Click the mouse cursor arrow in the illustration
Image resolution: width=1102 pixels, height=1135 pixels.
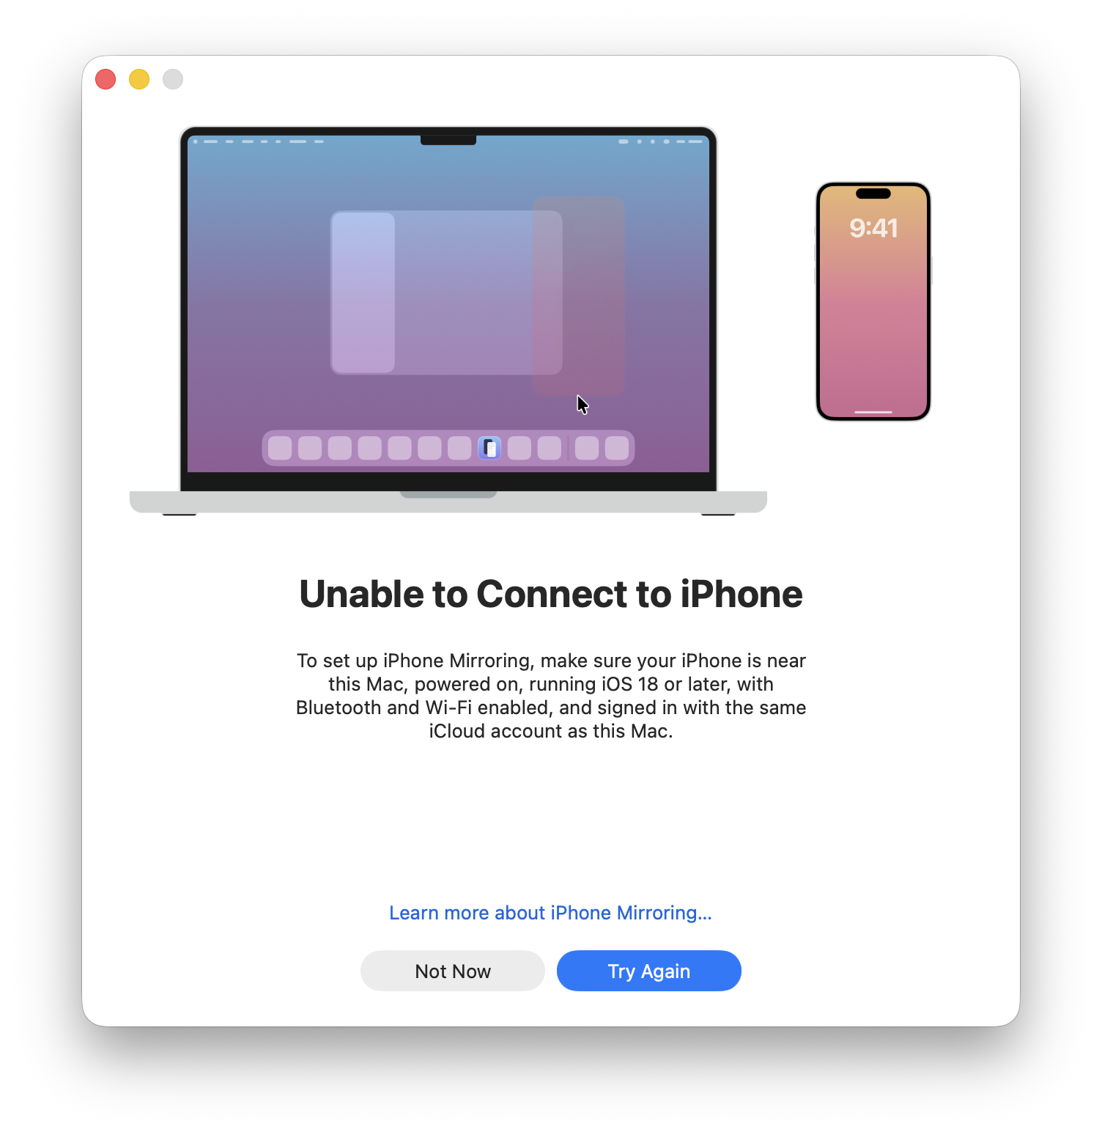pyautogui.click(x=583, y=405)
